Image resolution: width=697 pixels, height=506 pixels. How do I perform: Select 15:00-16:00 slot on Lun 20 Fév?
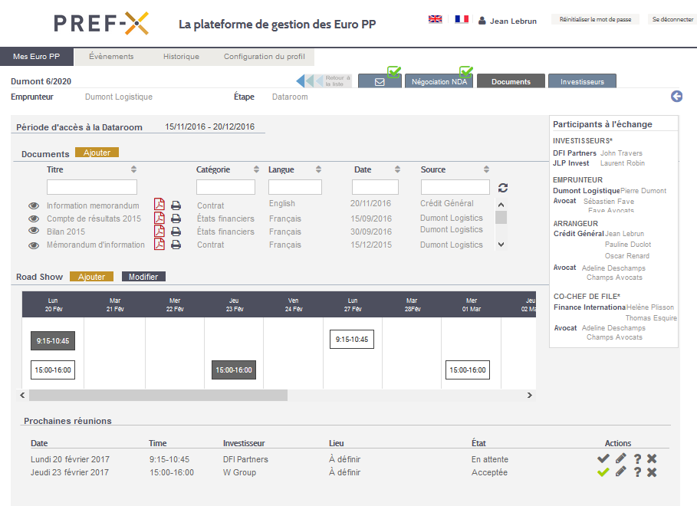click(53, 370)
